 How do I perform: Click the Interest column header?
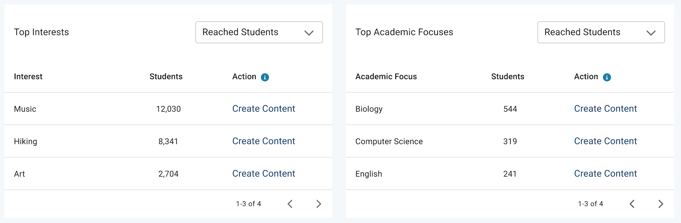click(x=28, y=77)
